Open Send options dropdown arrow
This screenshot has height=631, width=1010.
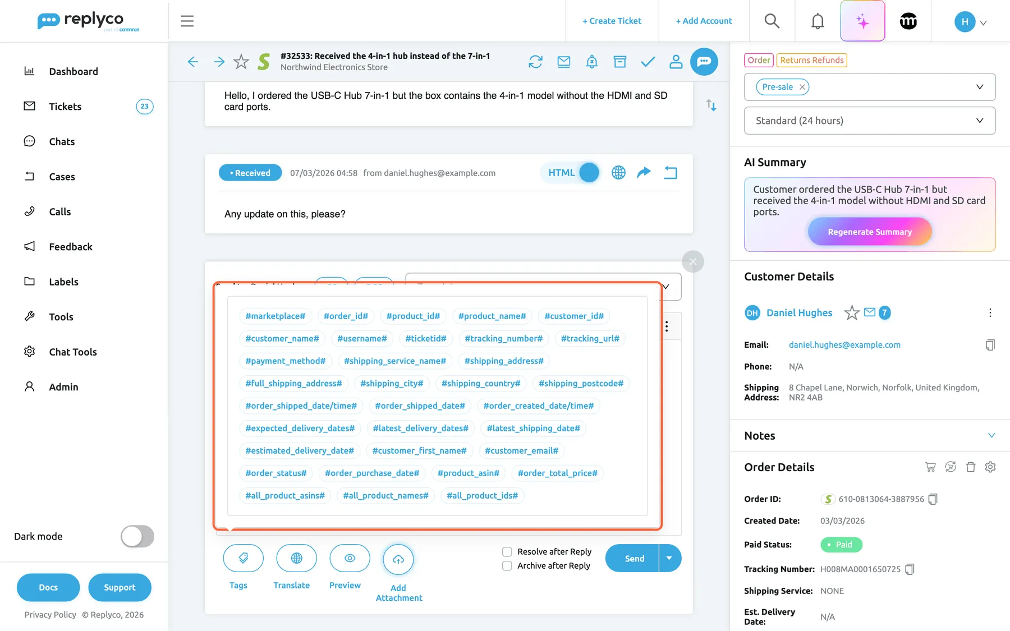coord(669,558)
